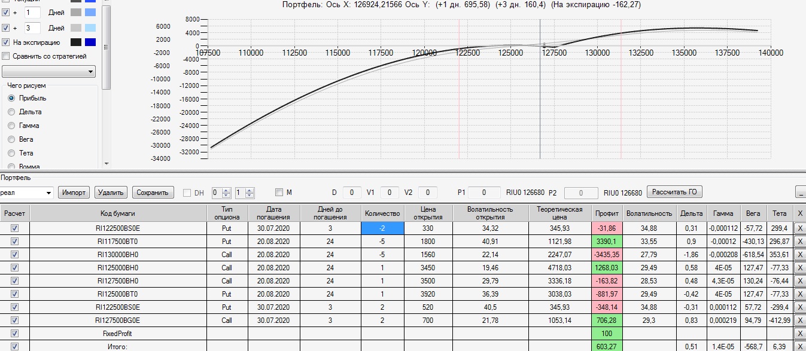The image size is (806, 351).
Task: Click Теоретическая цена column header
Action: (x=561, y=213)
